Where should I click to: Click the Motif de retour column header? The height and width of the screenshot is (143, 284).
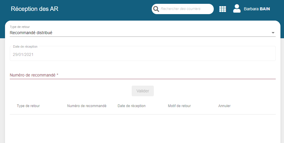179,106
